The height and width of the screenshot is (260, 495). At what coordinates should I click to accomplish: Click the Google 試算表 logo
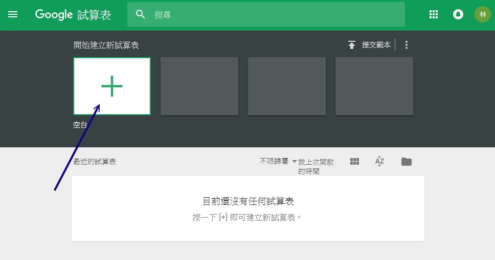[73, 15]
